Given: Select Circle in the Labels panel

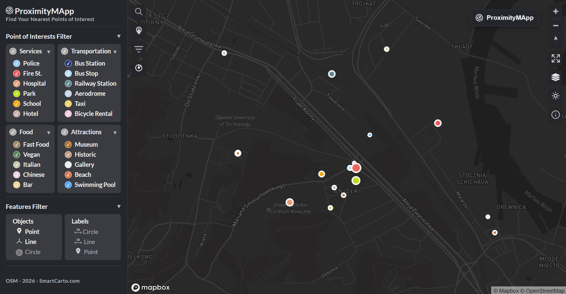Looking at the screenshot, I should 90,232.
